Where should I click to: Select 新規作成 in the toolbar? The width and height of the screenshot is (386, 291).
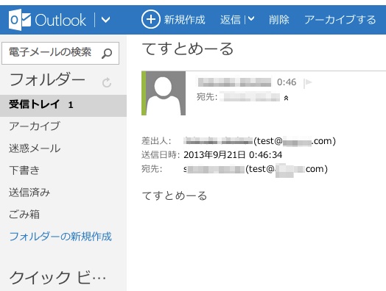point(185,20)
